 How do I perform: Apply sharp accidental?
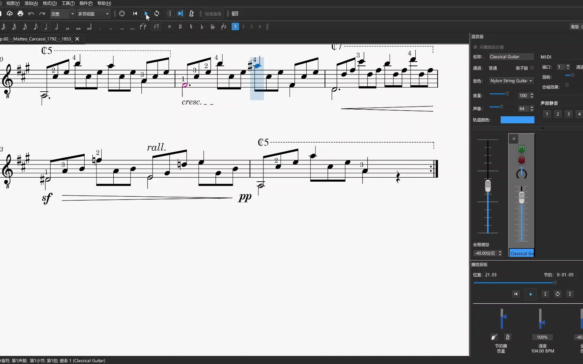[180, 27]
